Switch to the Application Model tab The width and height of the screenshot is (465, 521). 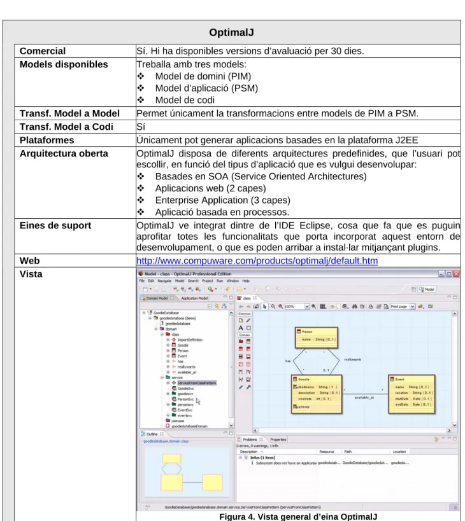tap(194, 298)
